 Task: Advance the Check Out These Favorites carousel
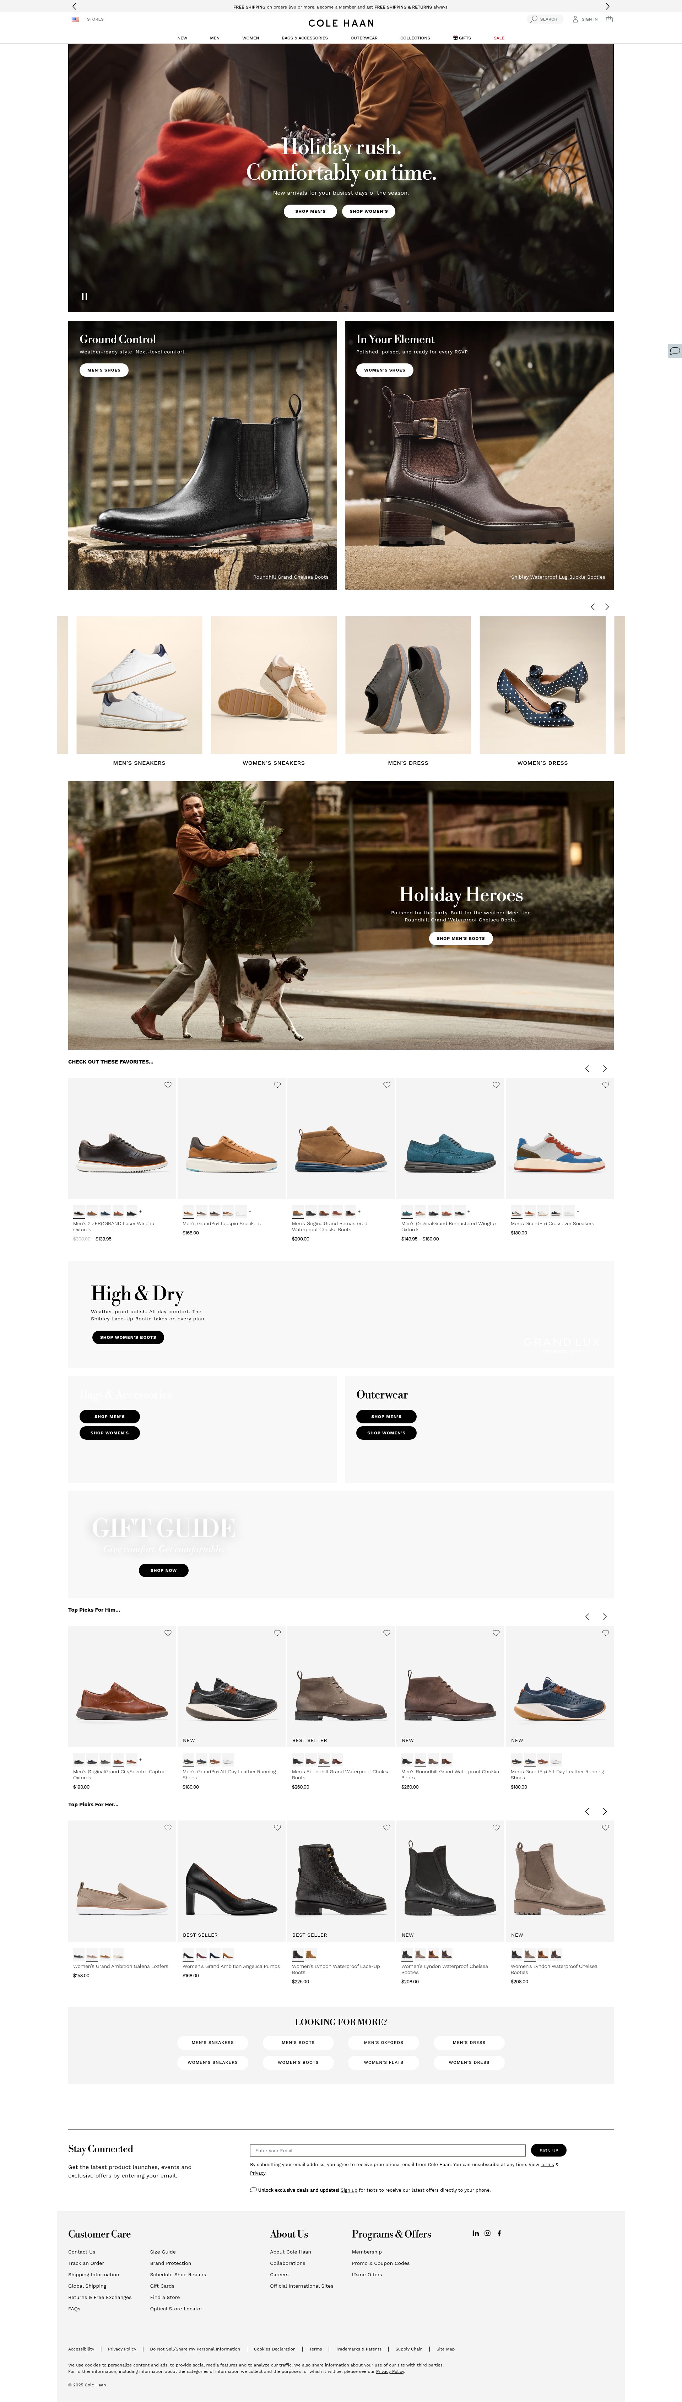(605, 1069)
